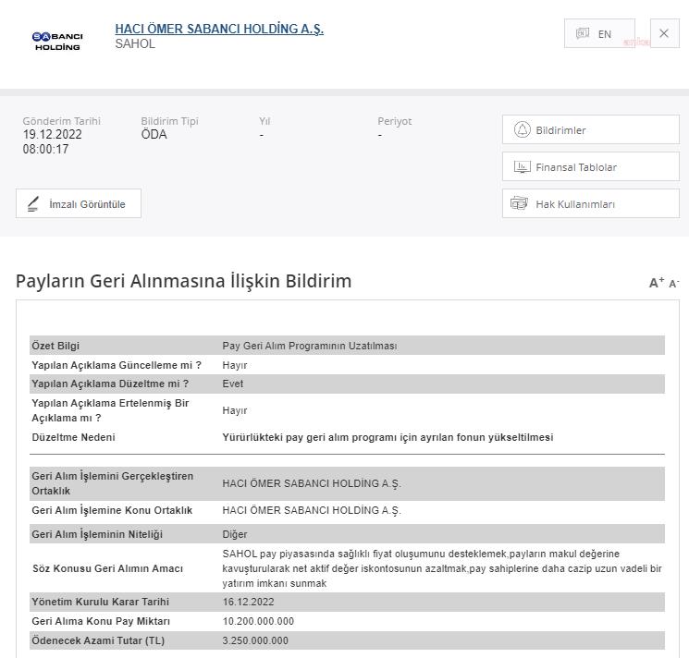Select 'Pay Geri Alım Programının Uzatılması' text
689x658 pixels.
click(x=309, y=346)
